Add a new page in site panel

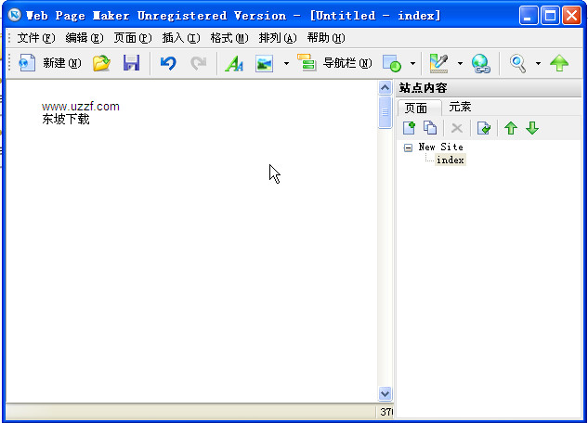409,128
